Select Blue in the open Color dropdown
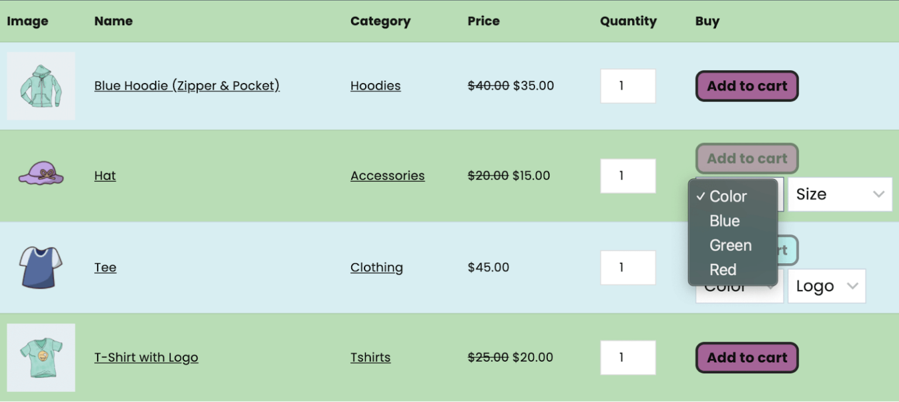Viewport: 899px width, 402px height. tap(725, 221)
